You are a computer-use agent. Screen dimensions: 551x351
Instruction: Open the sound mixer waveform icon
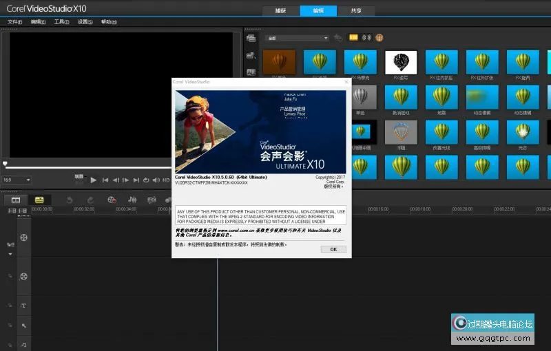coord(132,200)
